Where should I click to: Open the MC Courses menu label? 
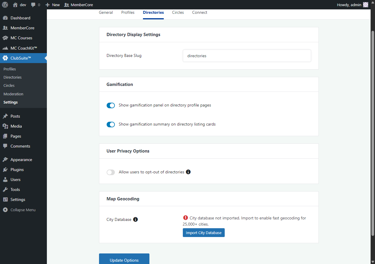pyautogui.click(x=21, y=38)
